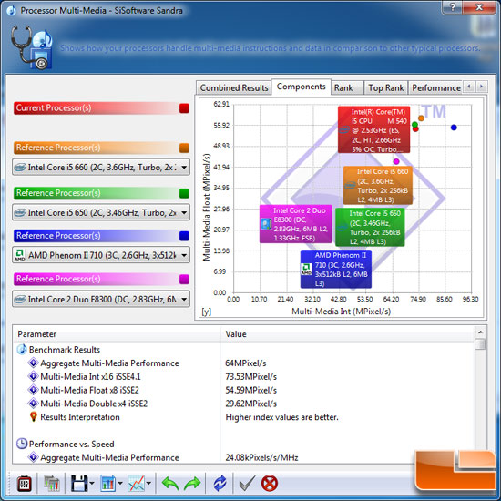Open the AMD Phenom II 710 dropdown
The height and width of the screenshot is (501, 501).
click(101, 255)
